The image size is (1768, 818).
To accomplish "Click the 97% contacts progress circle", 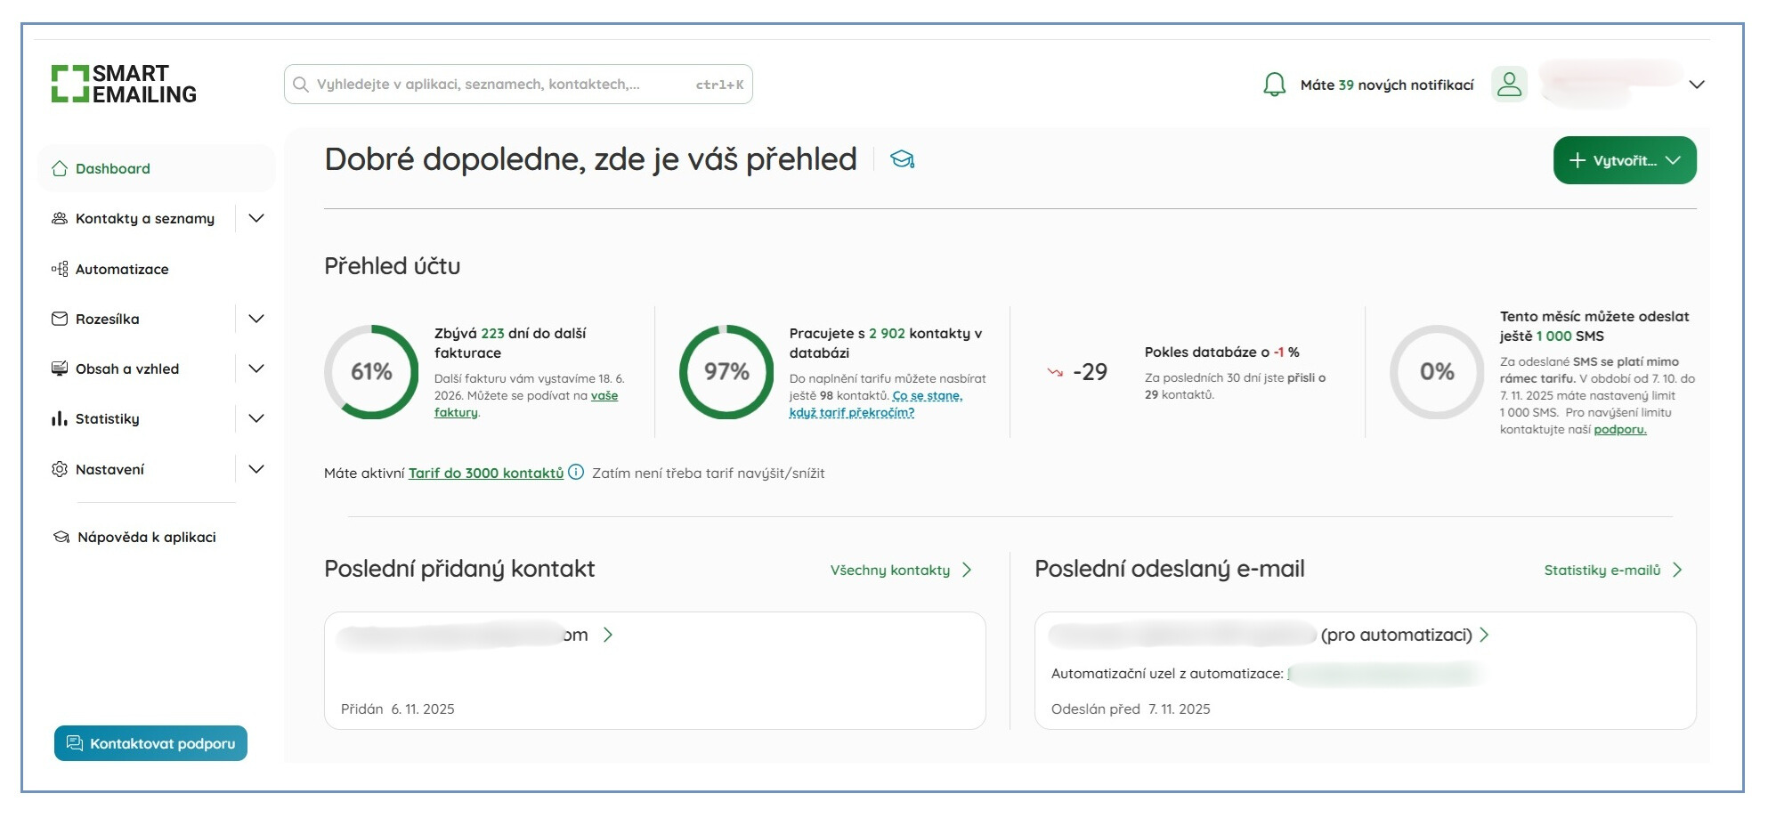I will click(x=726, y=372).
